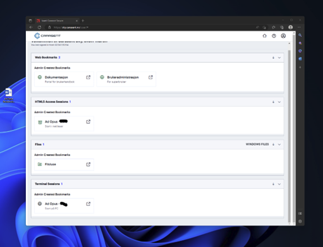323x247 pixels.
Task: Launch Ad Opus terminal session external icon
Action: [88, 204]
